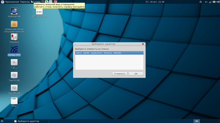Open the WiFi 26.09.txt file icon
Screen dimensions: 220x123
[39, 12]
